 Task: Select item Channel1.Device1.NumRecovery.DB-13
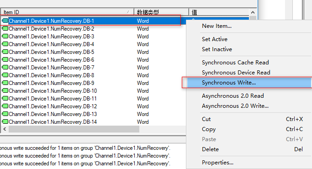pyautogui.click(x=53, y=114)
